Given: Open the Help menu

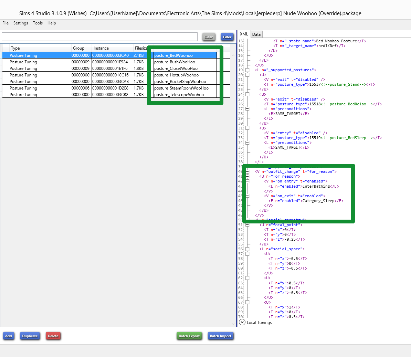Looking at the screenshot, I should 52,23.
